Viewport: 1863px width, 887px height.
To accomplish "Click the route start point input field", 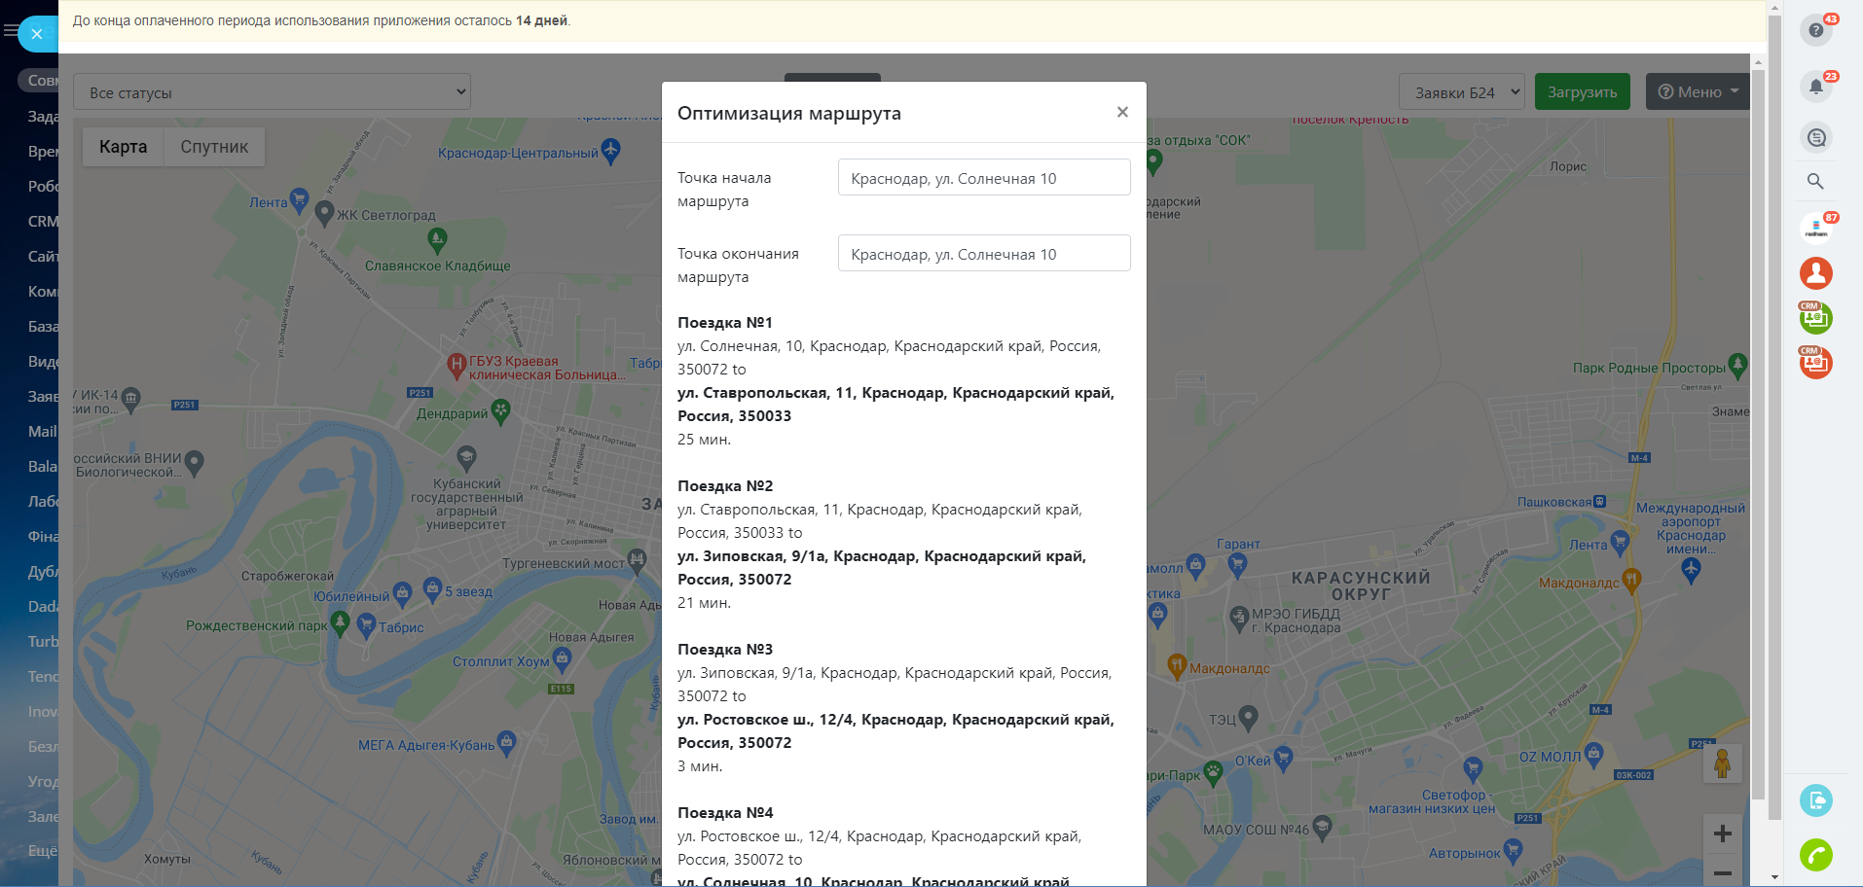I will (x=983, y=178).
